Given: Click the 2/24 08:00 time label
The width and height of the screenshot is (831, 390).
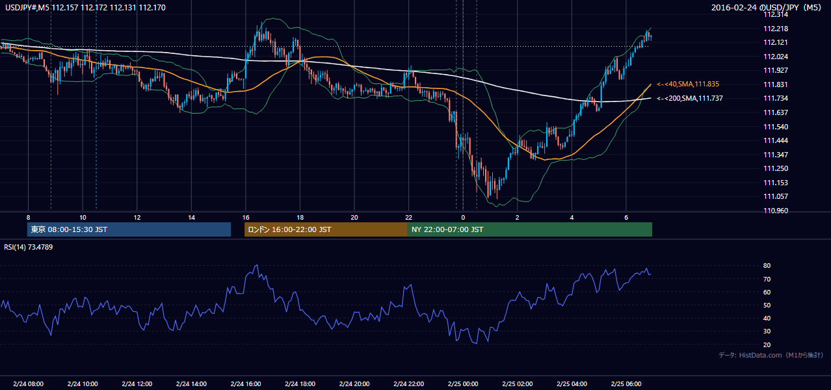Looking at the screenshot, I should (28, 384).
